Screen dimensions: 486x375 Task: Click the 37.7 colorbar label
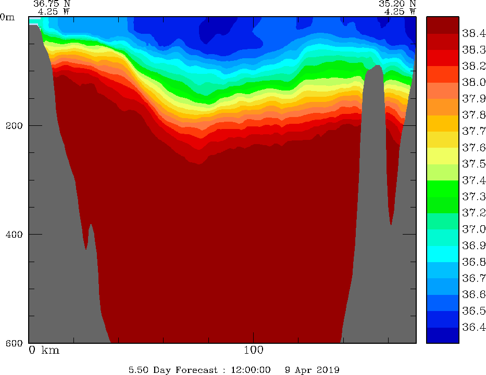[474, 131]
